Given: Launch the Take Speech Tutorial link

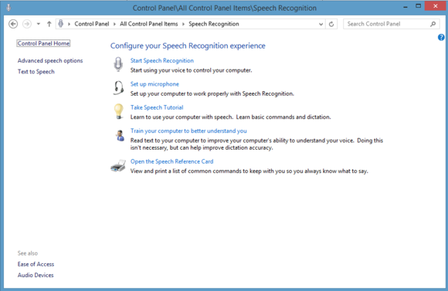Looking at the screenshot, I should point(157,107).
